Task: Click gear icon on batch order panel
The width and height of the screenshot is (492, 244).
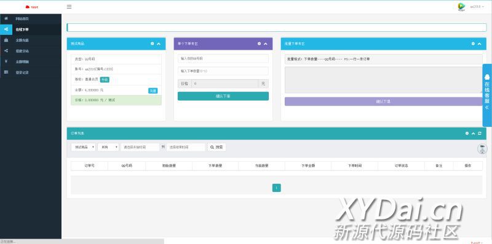Action: [x=473, y=44]
